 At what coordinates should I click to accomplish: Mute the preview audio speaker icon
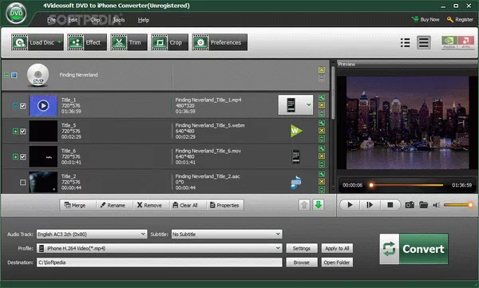436,205
